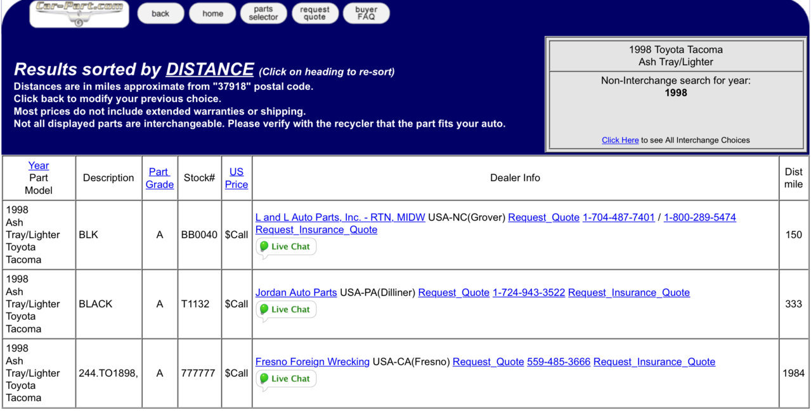Select stock number 777777 cell

pos(199,373)
